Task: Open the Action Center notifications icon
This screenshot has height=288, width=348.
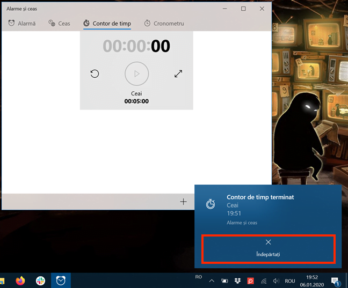Action: [x=336, y=282]
